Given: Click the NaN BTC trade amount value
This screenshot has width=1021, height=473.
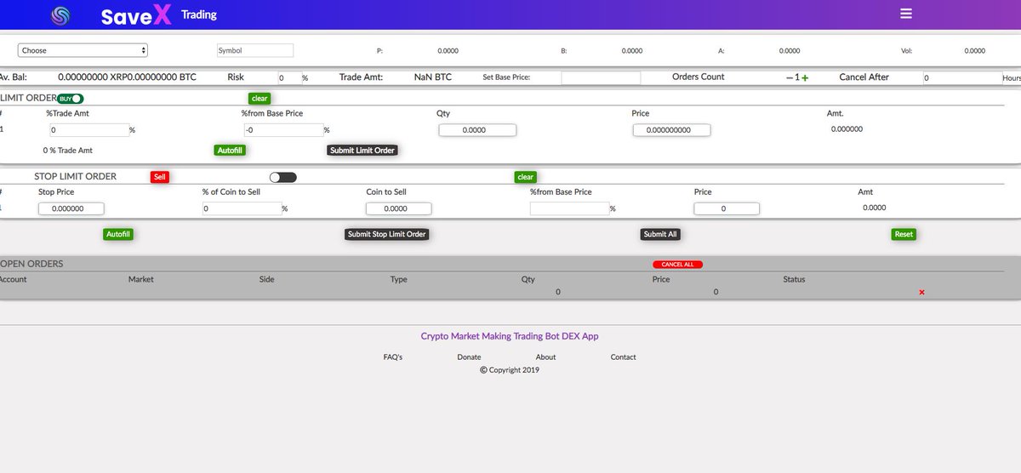Looking at the screenshot, I should pos(433,77).
